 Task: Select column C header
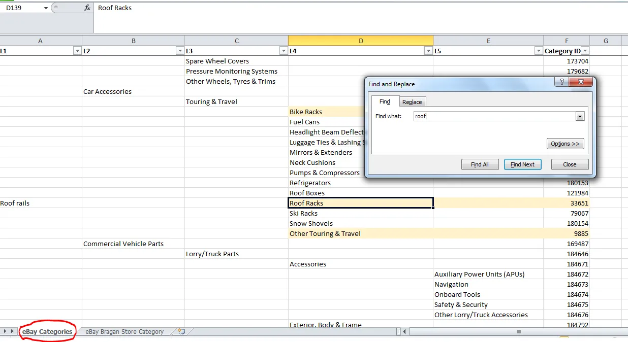(236, 41)
